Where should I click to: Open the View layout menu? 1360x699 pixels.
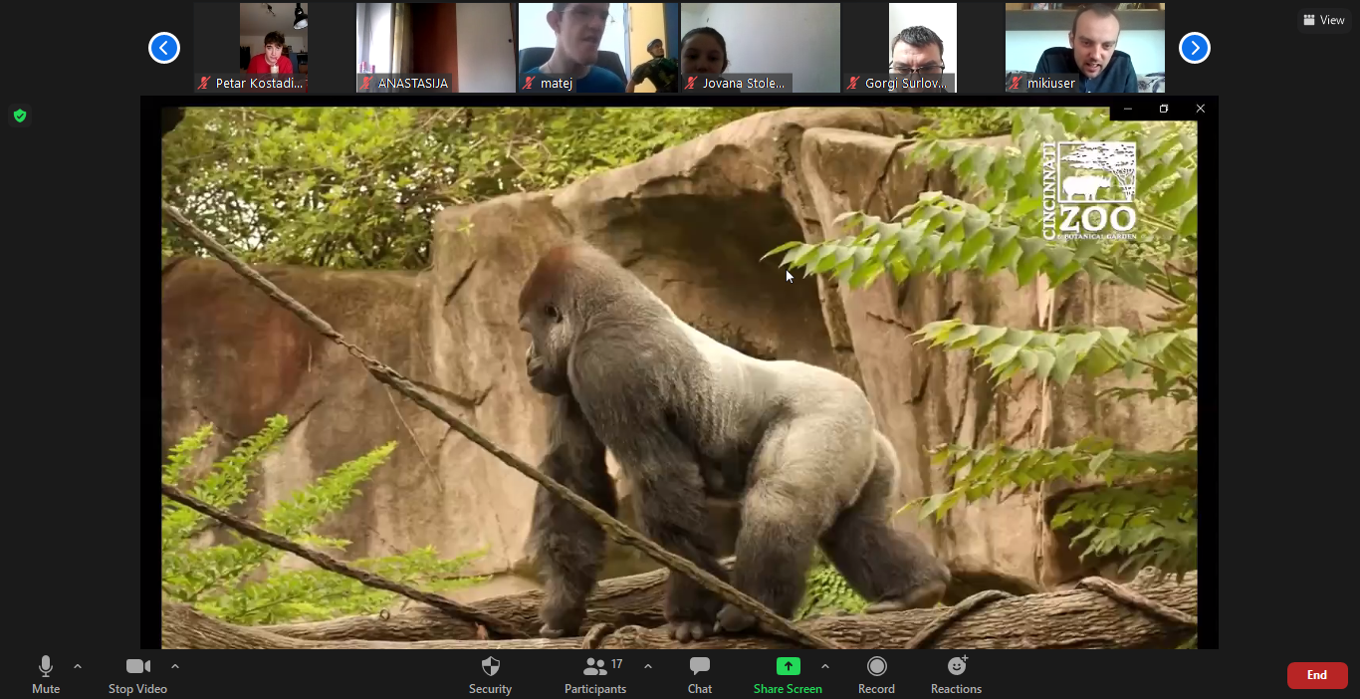click(x=1324, y=20)
